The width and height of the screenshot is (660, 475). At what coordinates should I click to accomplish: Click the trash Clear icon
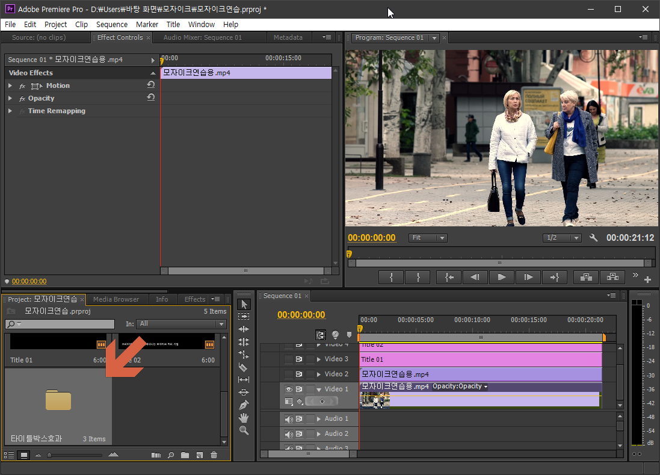214,455
